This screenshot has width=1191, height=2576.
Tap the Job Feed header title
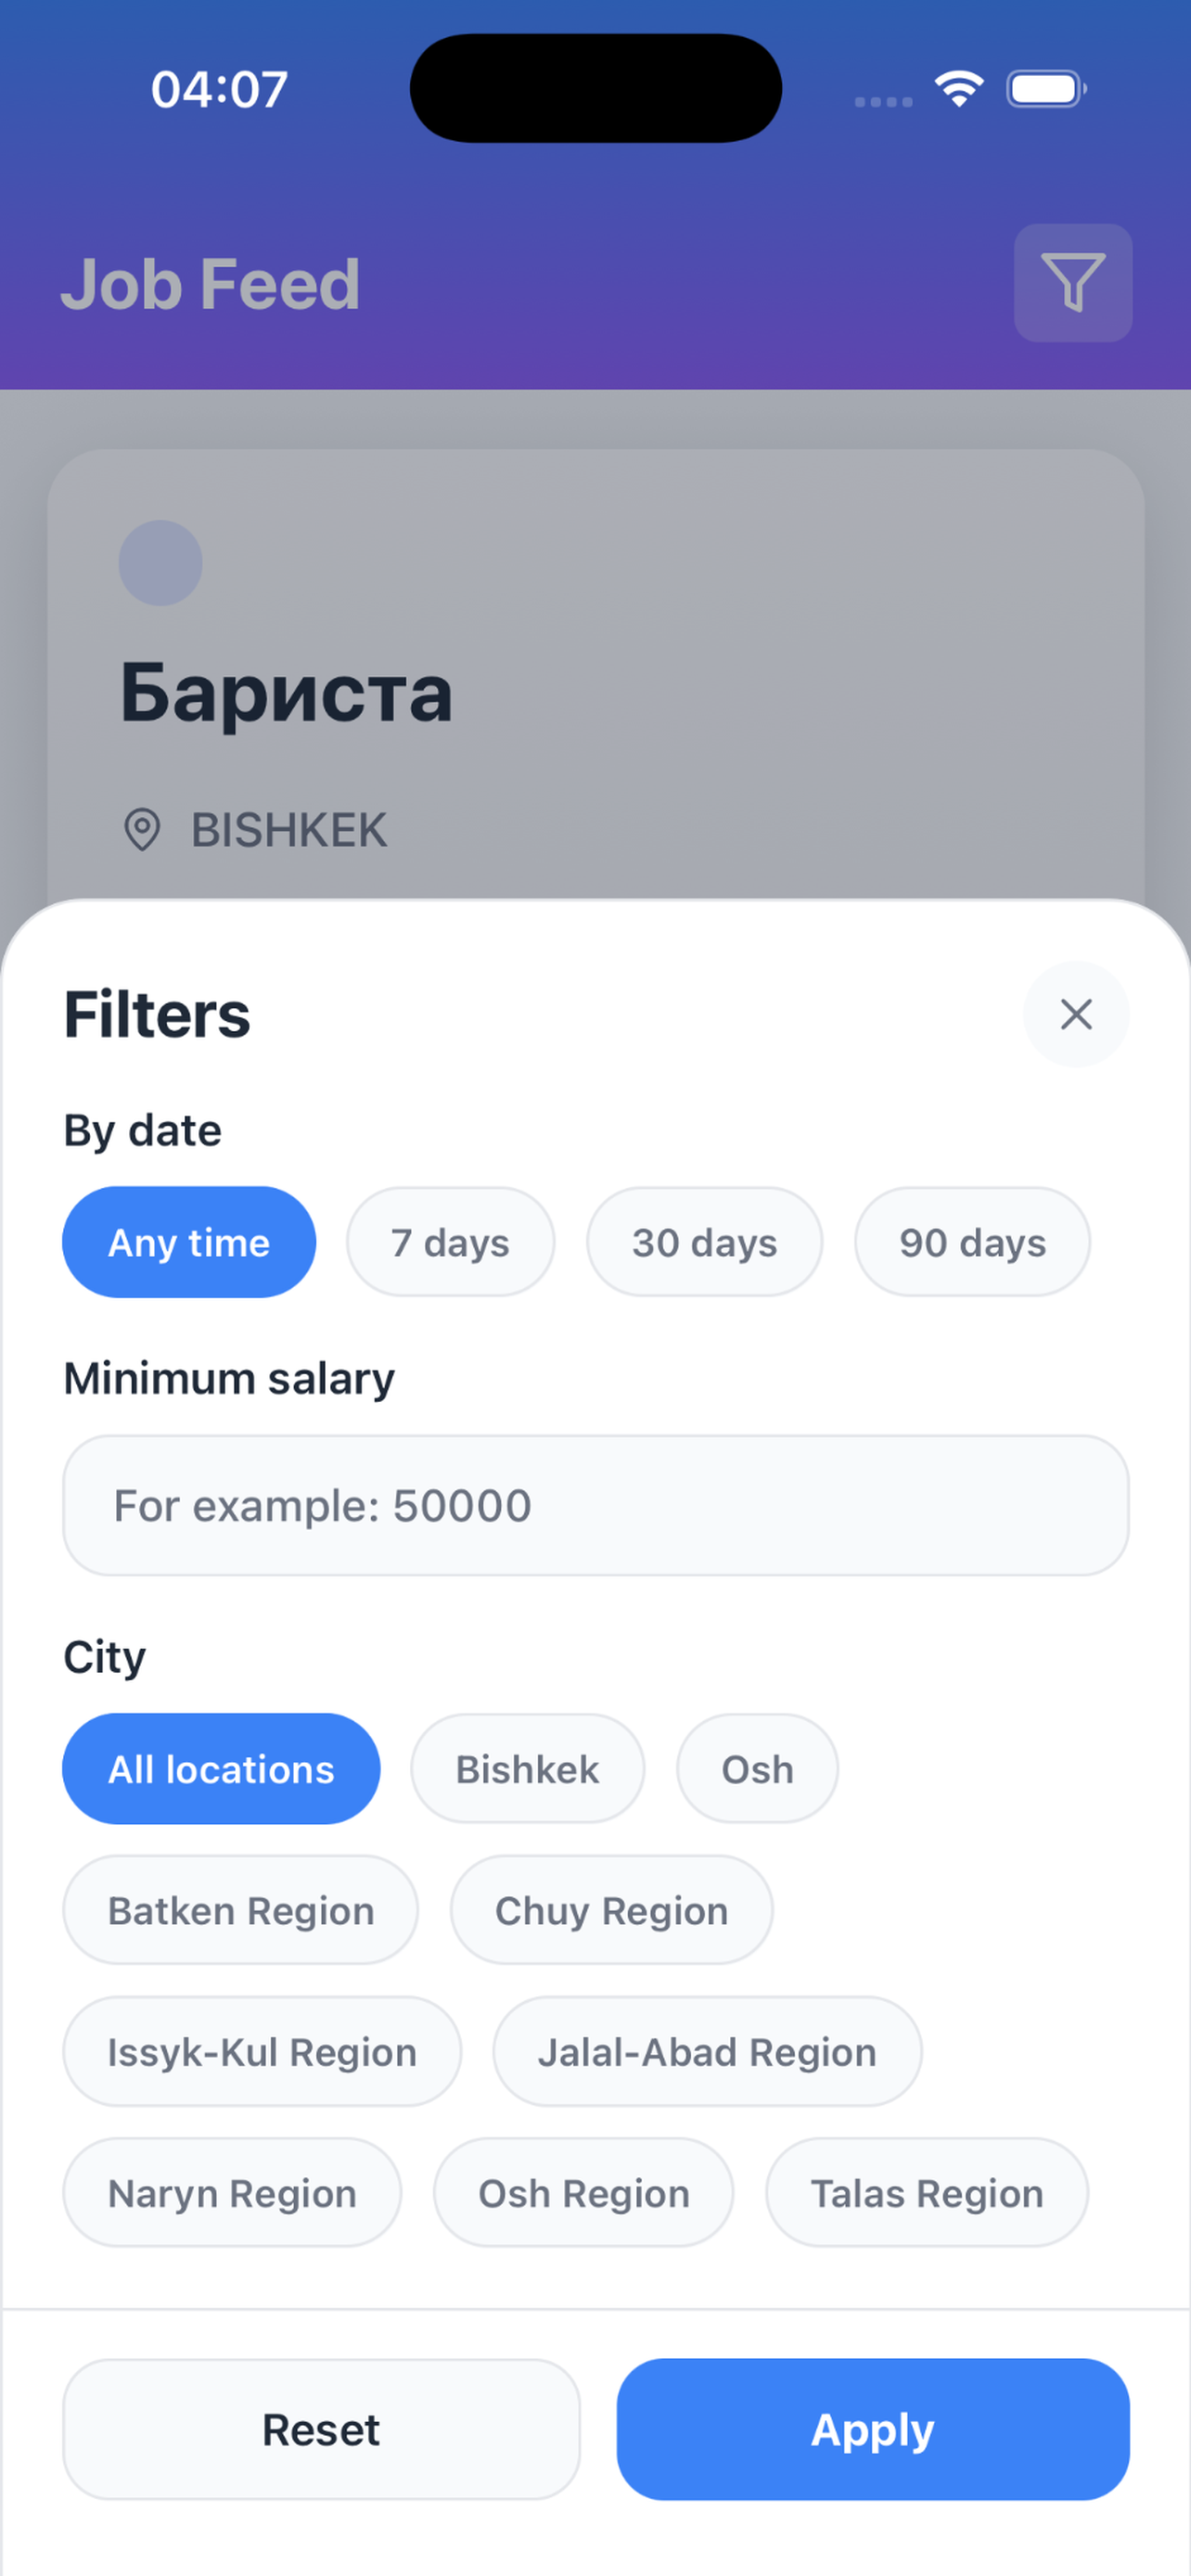coord(210,284)
